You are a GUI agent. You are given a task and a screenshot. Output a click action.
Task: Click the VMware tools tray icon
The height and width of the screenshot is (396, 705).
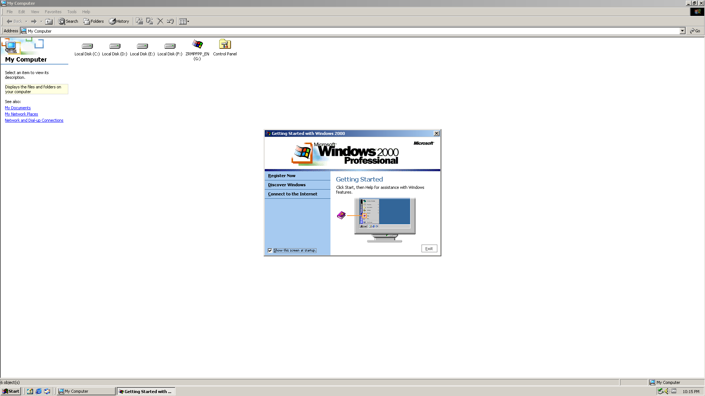[x=674, y=391]
